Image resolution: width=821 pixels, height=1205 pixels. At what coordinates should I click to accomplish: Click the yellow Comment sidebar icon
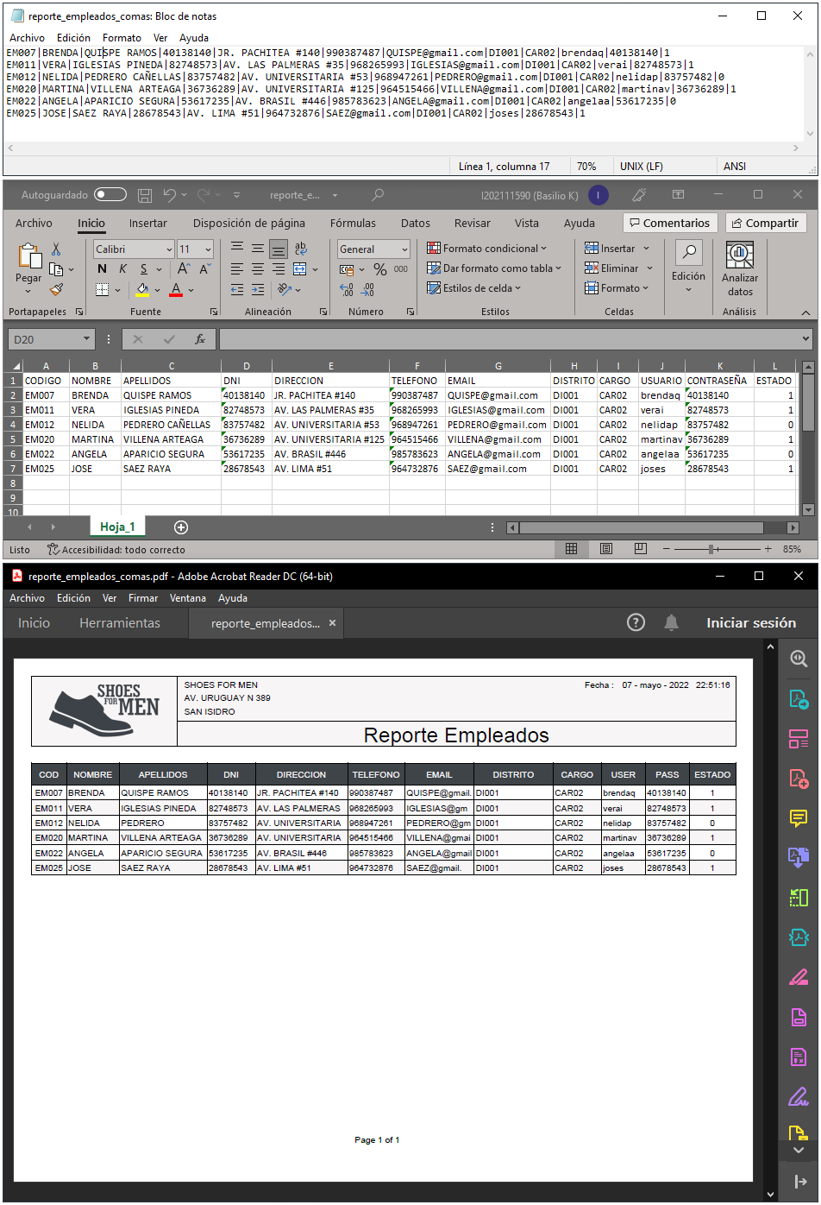[x=799, y=818]
